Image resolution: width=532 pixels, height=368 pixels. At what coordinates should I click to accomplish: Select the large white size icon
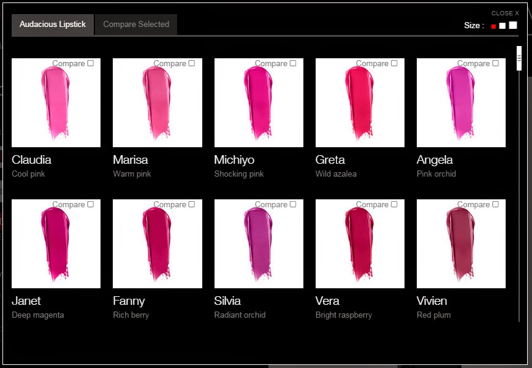click(x=513, y=25)
